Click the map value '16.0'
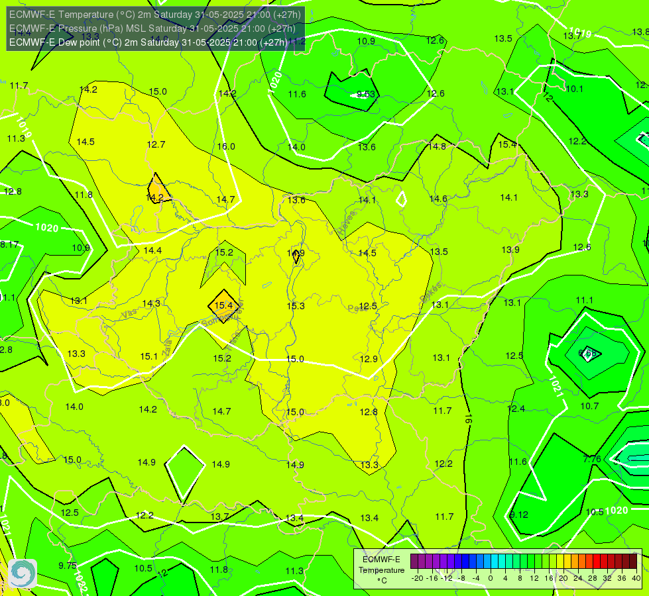This screenshot has width=649, height=596. click(x=226, y=146)
